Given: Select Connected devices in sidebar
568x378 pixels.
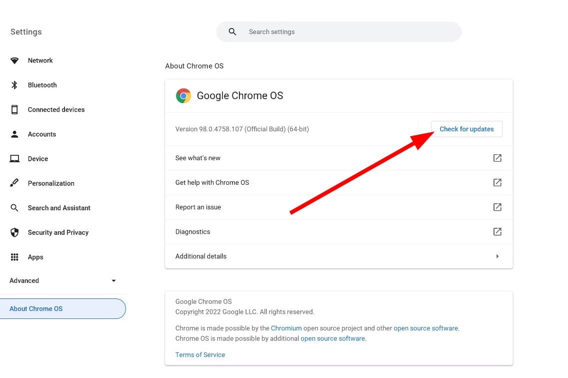Looking at the screenshot, I should [x=56, y=110].
